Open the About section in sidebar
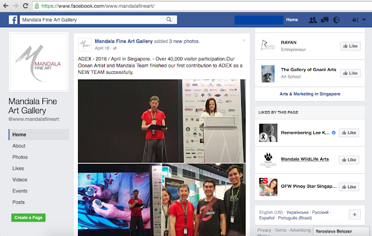The height and width of the screenshot is (236, 372). pos(19,146)
